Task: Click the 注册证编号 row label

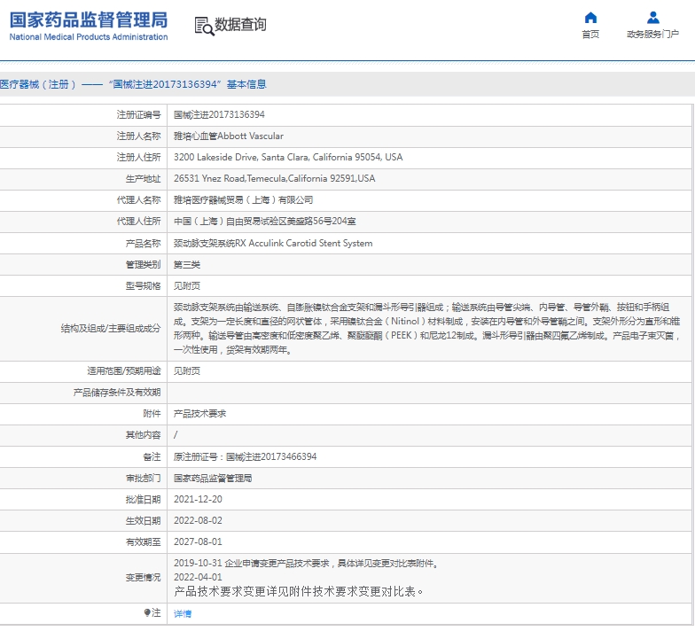Action: point(138,115)
